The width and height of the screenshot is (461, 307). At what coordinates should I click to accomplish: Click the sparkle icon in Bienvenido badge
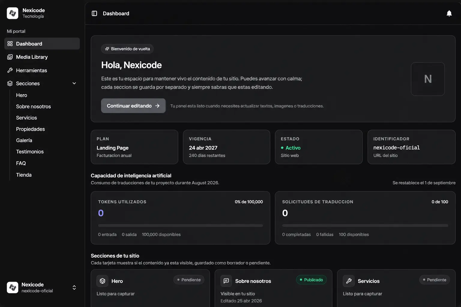(x=107, y=49)
